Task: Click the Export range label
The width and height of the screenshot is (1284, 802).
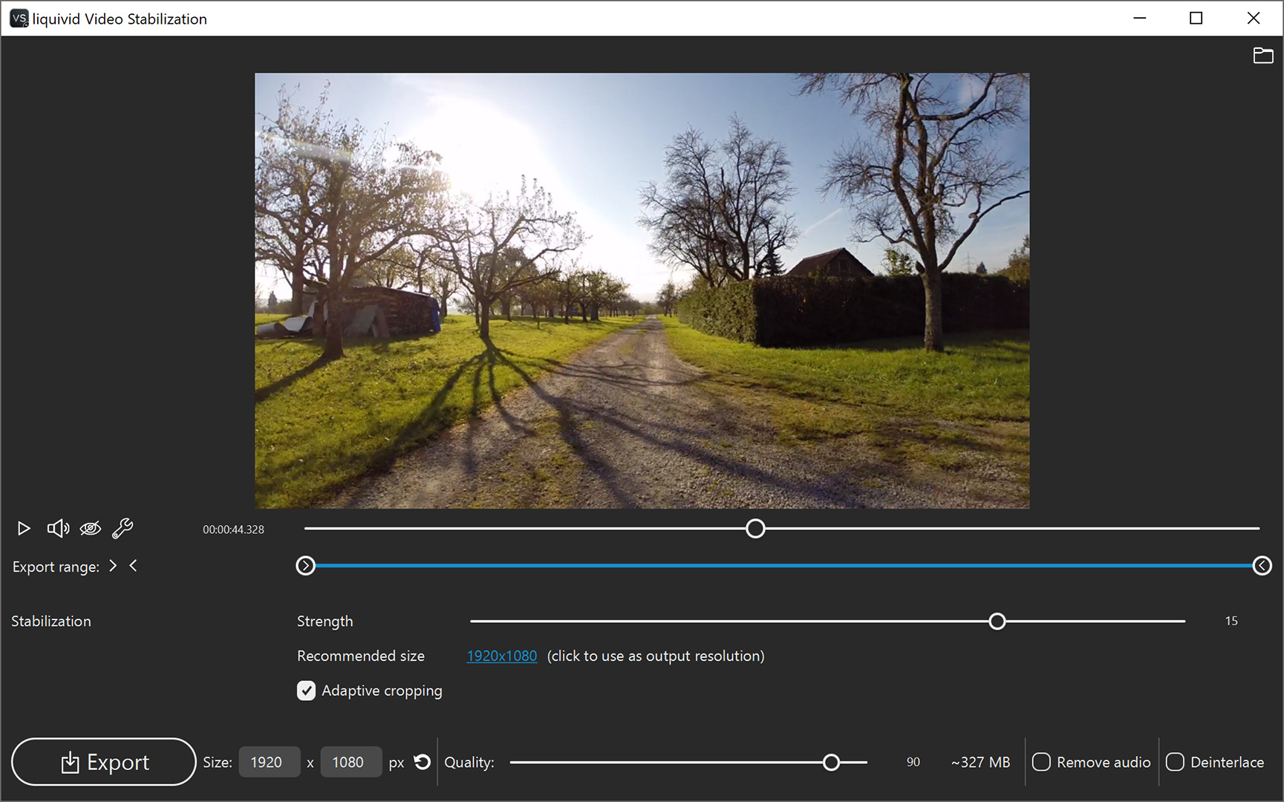Action: [x=55, y=567]
